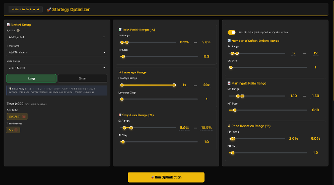Click the SO Step slider handle
The height and width of the screenshot is (185, 334).
click(x=231, y=67)
